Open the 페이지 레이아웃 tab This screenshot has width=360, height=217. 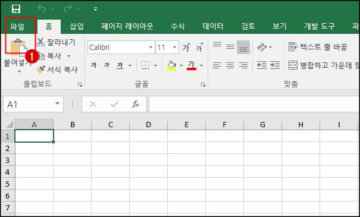point(127,26)
